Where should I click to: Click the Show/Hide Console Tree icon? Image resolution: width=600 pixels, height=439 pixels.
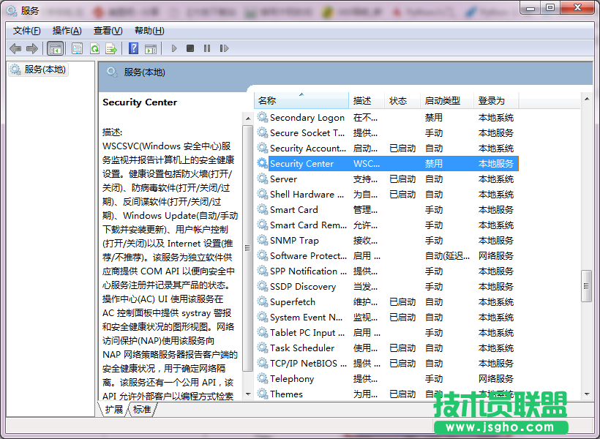coord(56,48)
